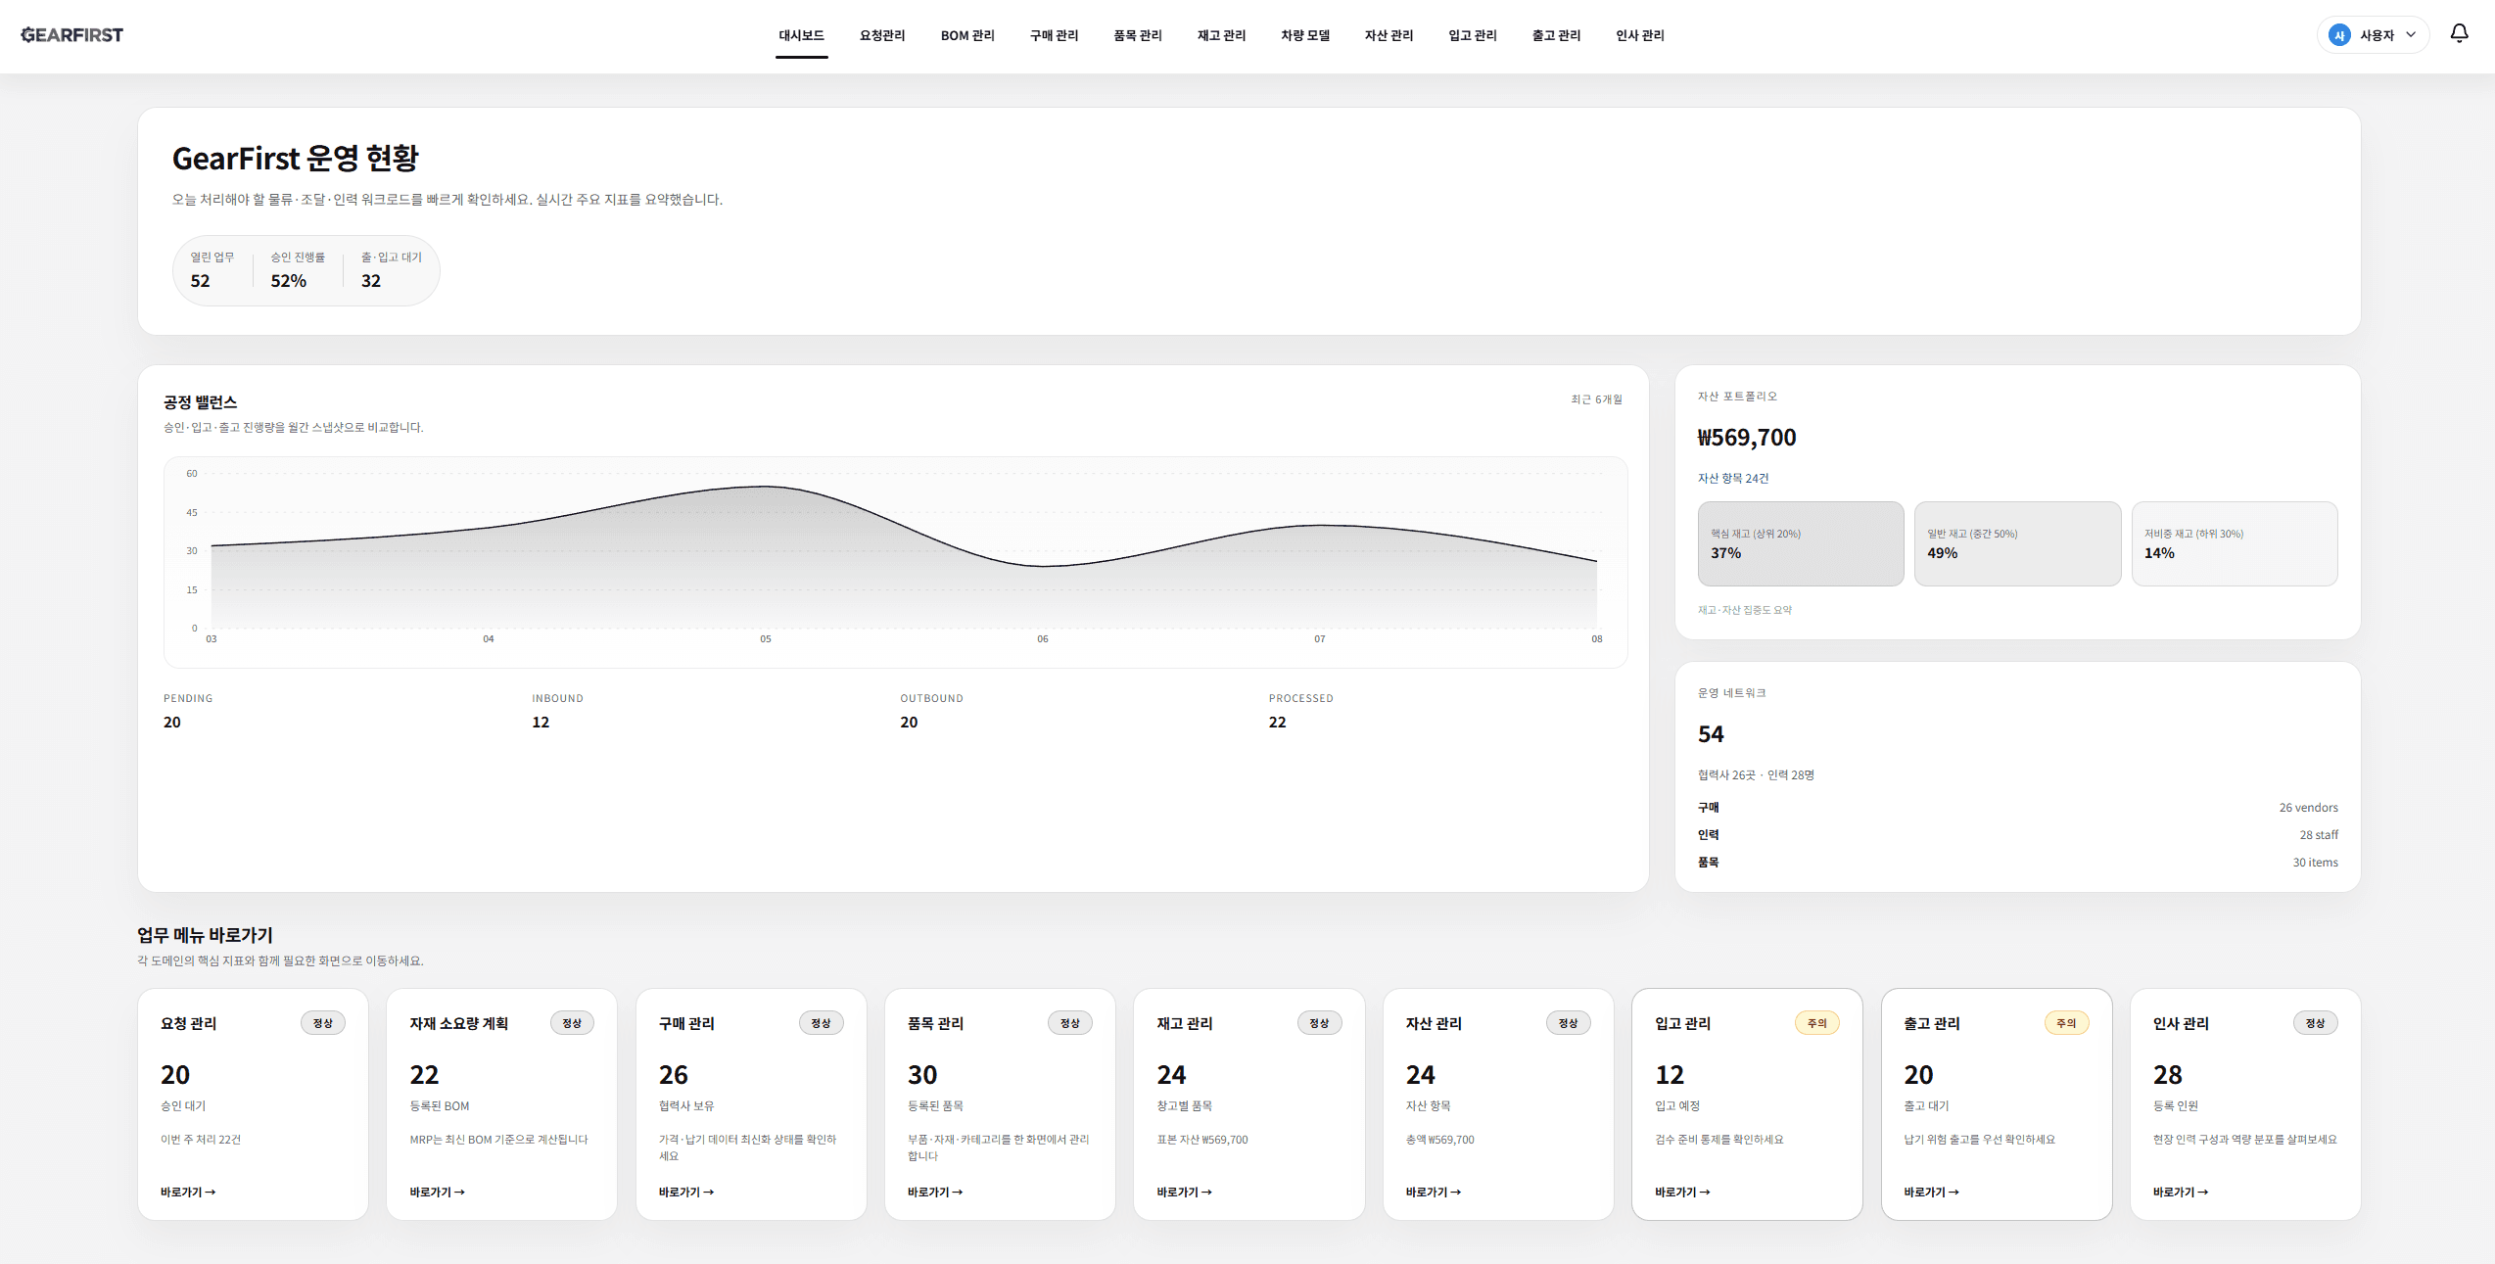
Task: Click 바로가기 in 인사 관리 card
Action: tap(2180, 1192)
